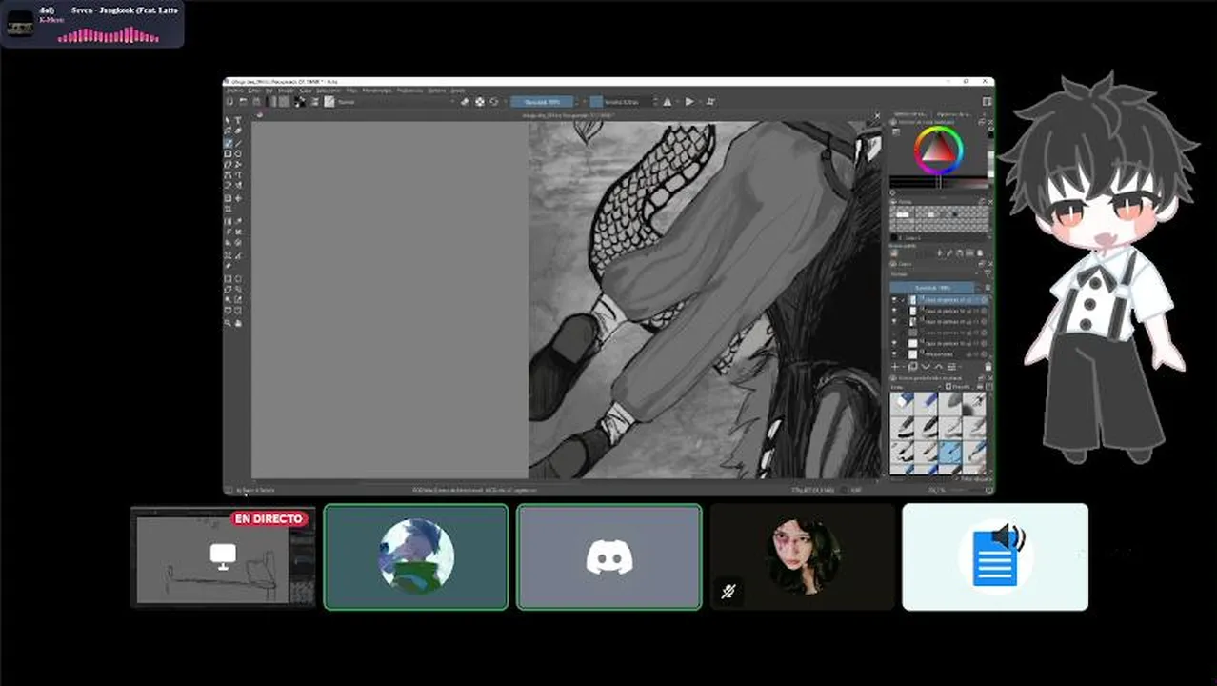Open the Editar menu
The height and width of the screenshot is (686, 1217).
pos(252,91)
